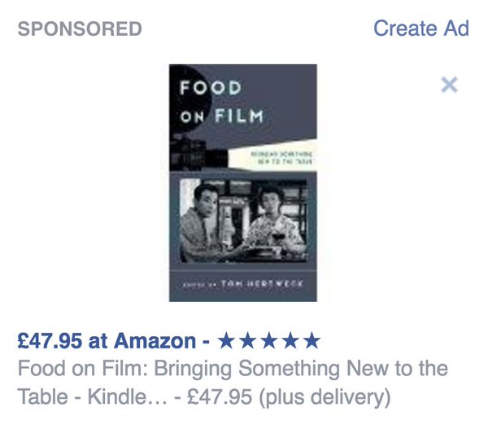
Task: Click the black-and-white photo on the cover
Action: pos(244,220)
